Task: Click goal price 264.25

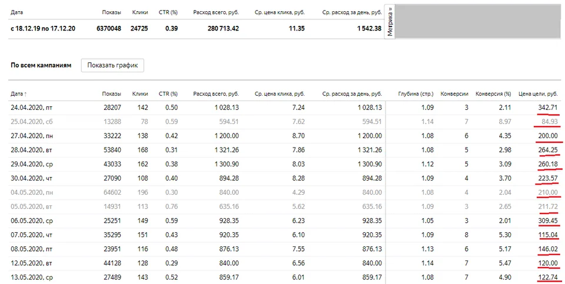Action: (548, 150)
